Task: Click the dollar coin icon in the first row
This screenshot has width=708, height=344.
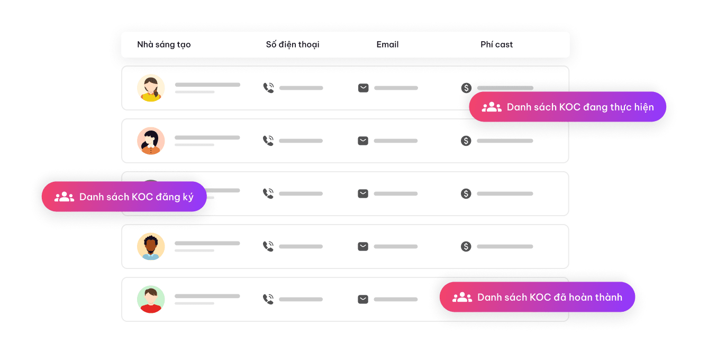Action: (466, 88)
